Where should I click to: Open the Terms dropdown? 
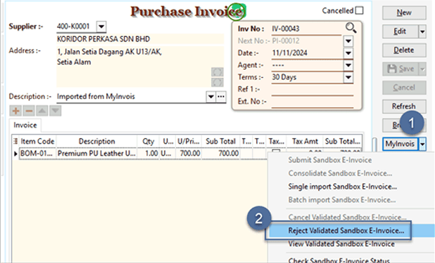point(348,77)
